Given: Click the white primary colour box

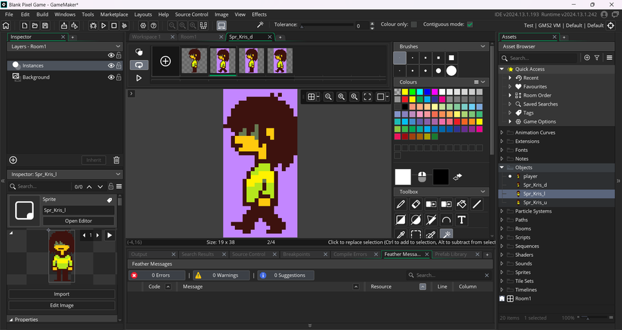Looking at the screenshot, I should pyautogui.click(x=403, y=177).
